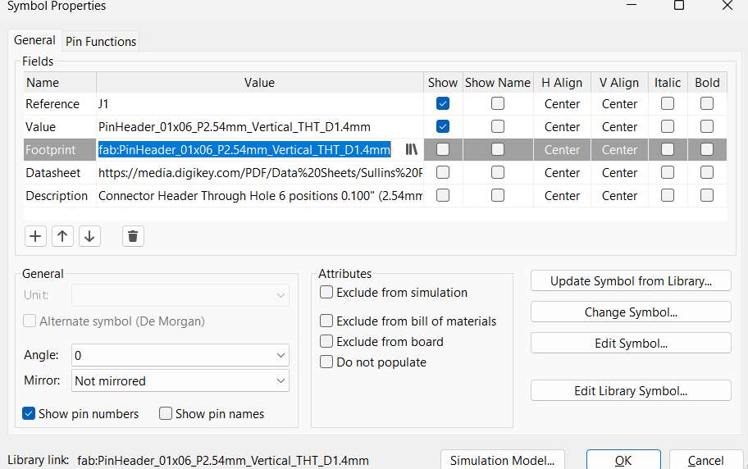
Task: Select the General tab
Action: [x=34, y=40]
